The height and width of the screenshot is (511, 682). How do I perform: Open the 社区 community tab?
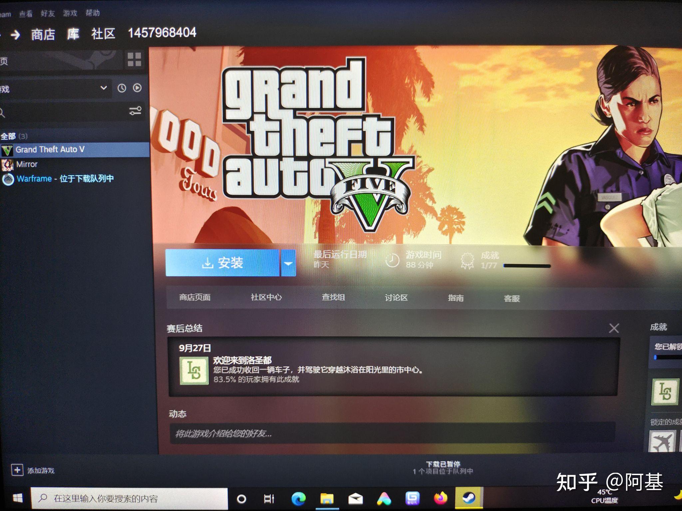(103, 34)
